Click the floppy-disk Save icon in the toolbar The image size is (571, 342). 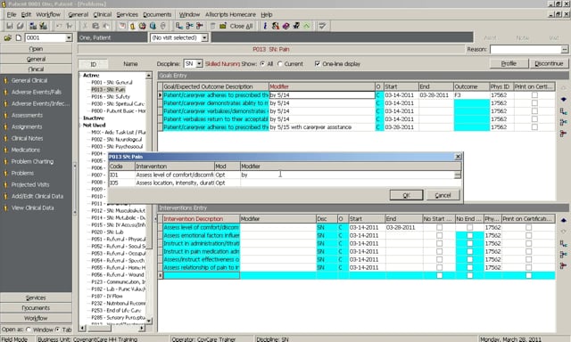coord(10,26)
